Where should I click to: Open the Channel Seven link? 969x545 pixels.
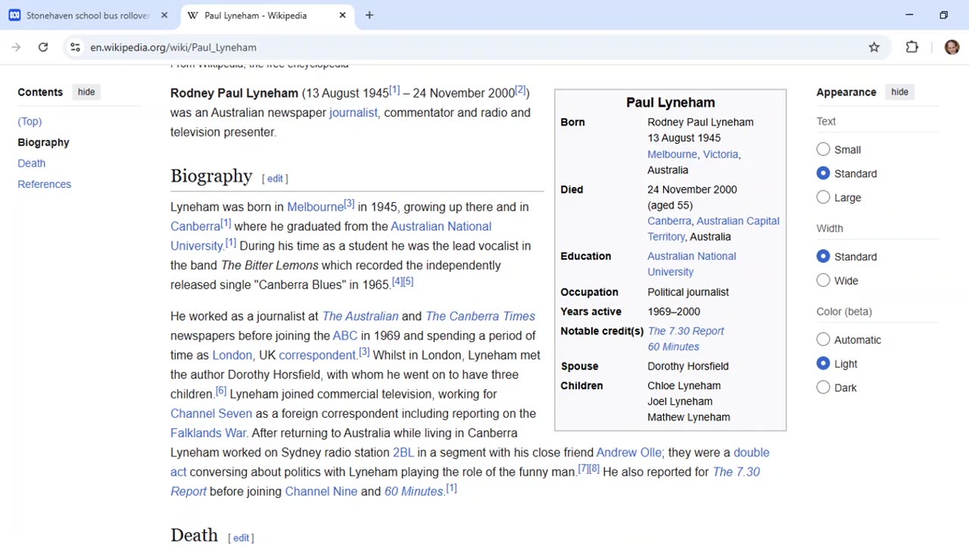(211, 413)
